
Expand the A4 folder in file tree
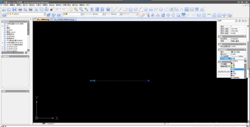(3, 26)
